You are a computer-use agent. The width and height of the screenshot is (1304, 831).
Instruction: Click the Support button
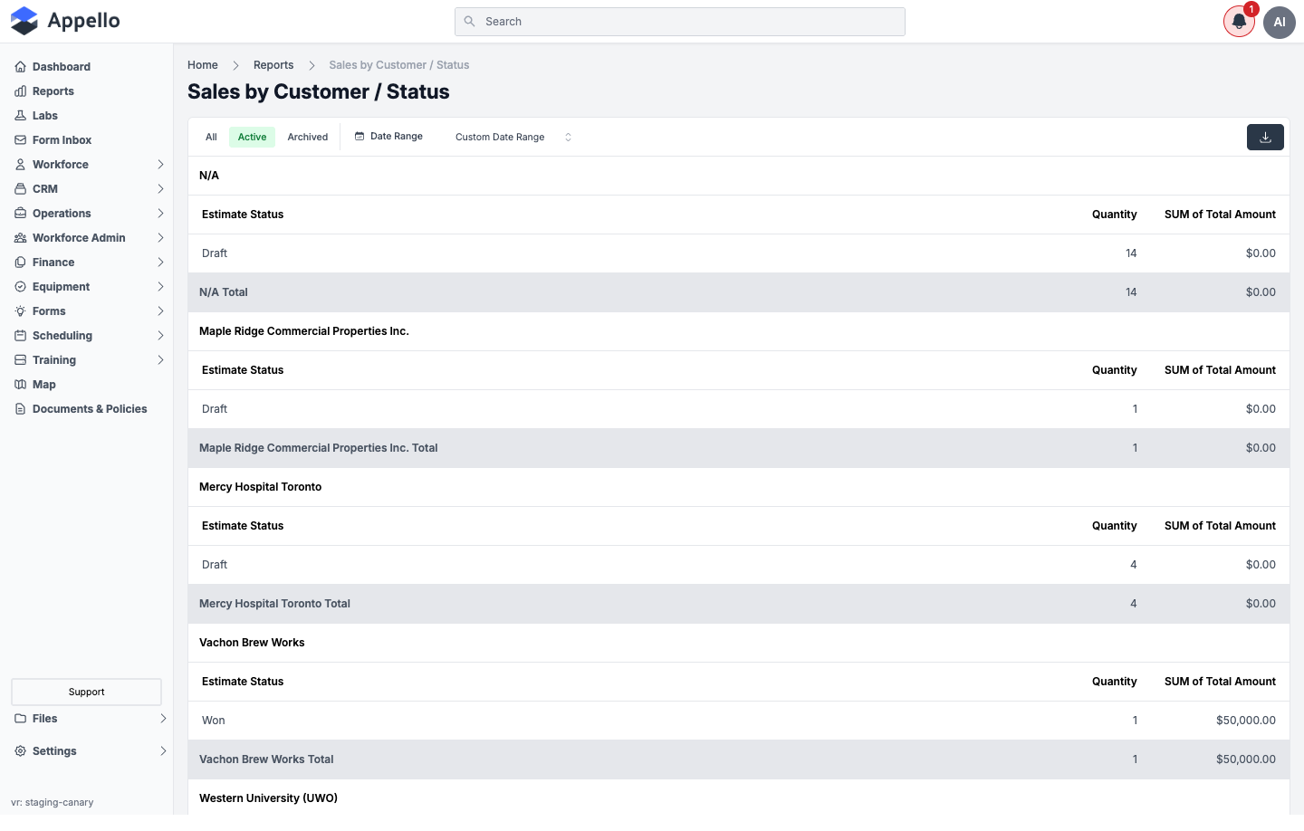[x=86, y=692]
